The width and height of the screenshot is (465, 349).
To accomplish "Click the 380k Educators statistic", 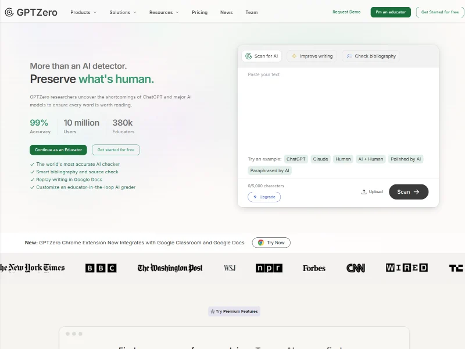I will pos(123,126).
